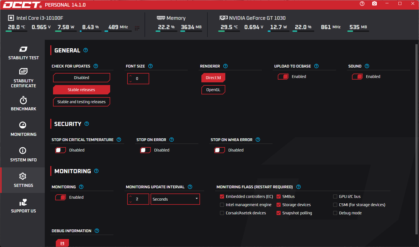Open the Stability Test section
Viewport: 419px width, 247px height.
pyautogui.click(x=23, y=53)
